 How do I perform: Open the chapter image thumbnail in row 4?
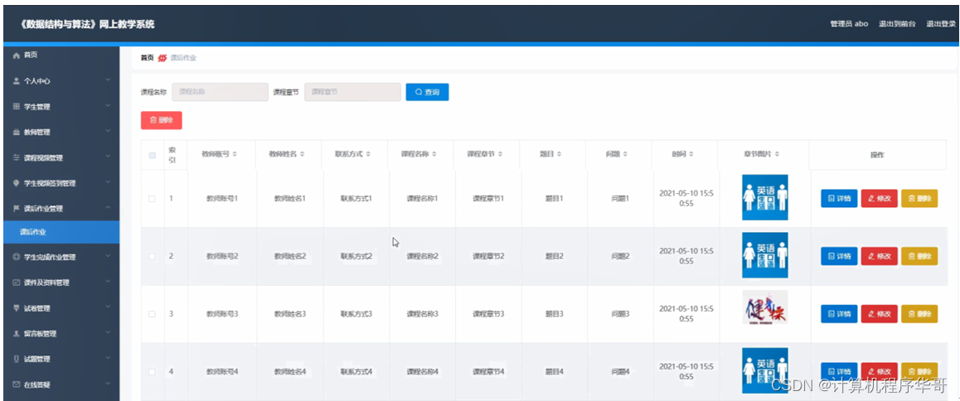coord(764,370)
